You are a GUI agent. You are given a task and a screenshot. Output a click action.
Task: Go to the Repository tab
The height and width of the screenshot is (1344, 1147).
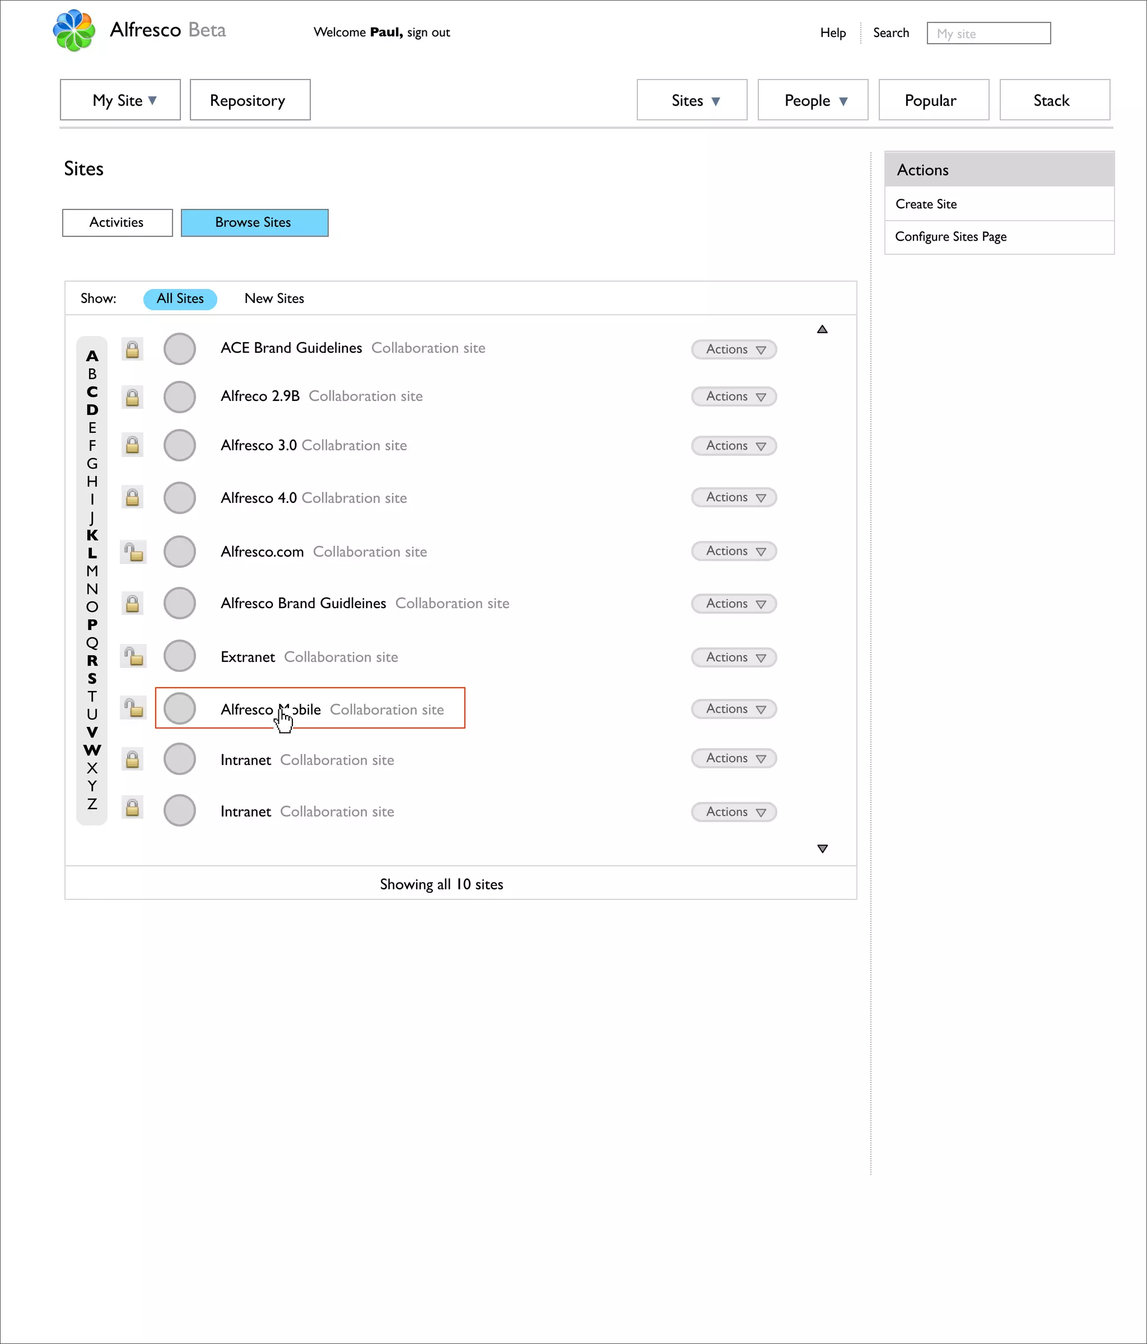[250, 100]
